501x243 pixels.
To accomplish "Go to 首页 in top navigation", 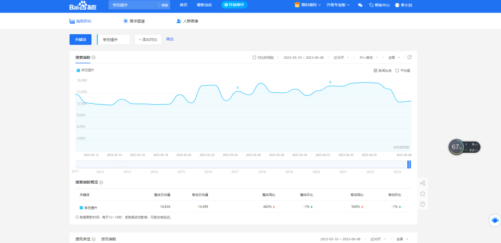I will [x=183, y=5].
